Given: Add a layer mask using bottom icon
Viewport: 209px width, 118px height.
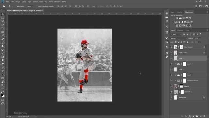Looking at the screenshot, I should pos(189,116).
